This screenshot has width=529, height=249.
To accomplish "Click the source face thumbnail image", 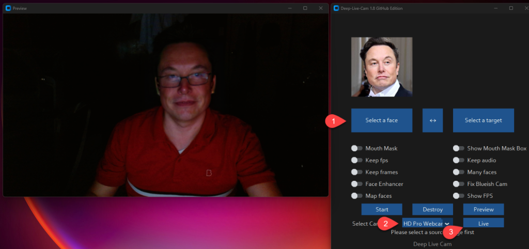I will (382, 67).
